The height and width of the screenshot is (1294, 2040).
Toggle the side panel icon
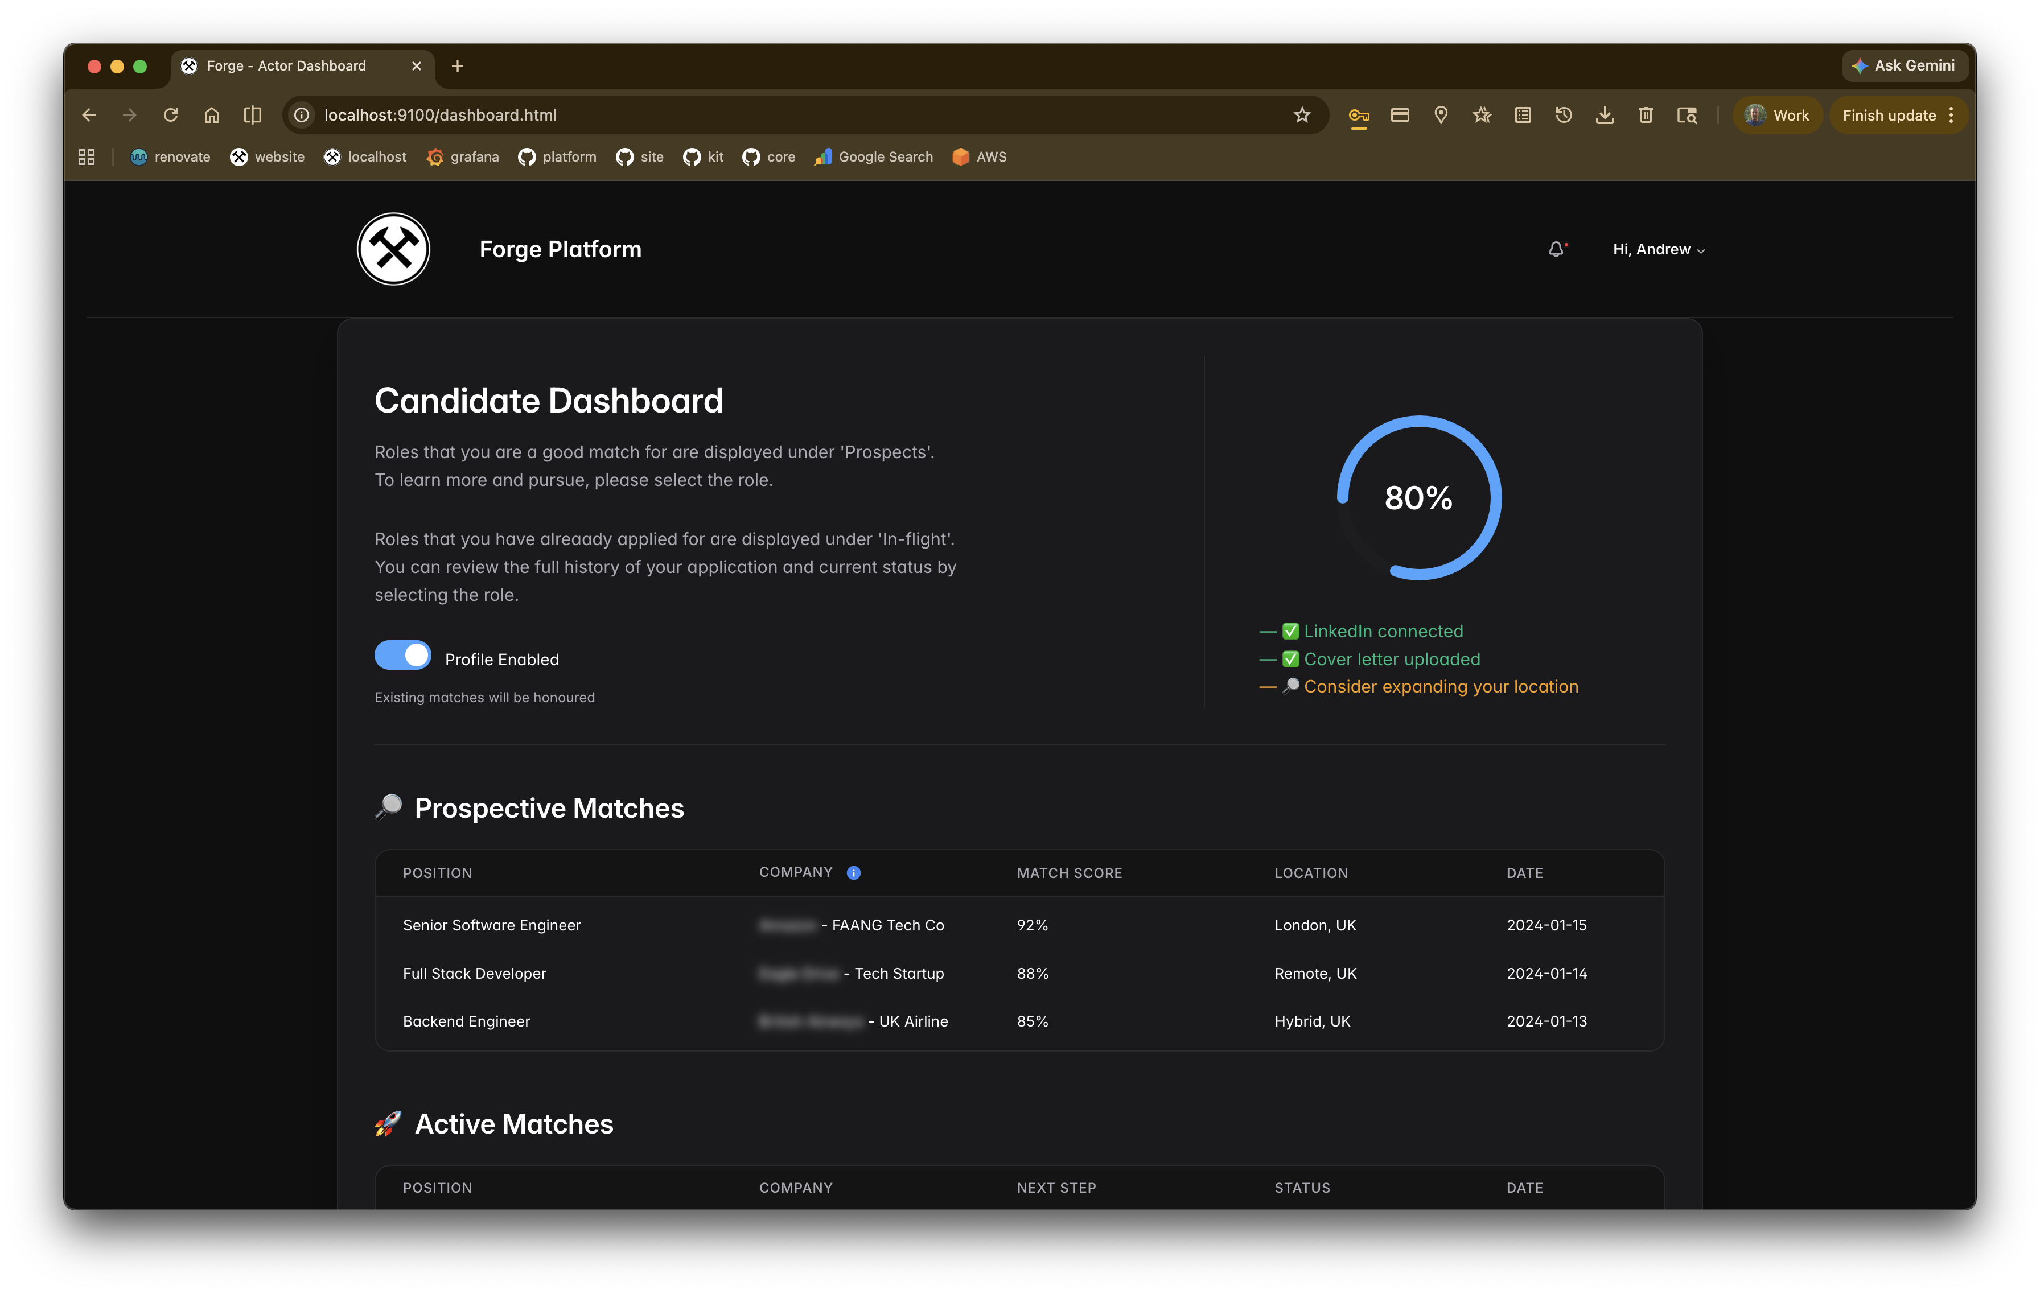(x=253, y=115)
